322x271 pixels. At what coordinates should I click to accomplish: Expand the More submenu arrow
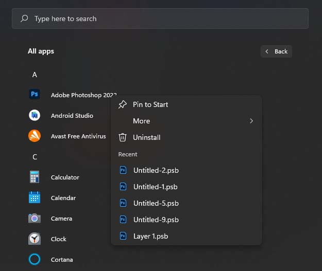coord(251,121)
